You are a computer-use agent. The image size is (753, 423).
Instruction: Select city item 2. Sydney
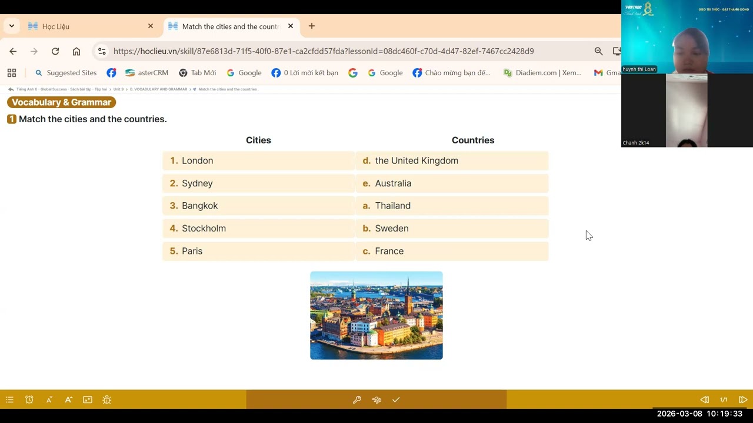coord(259,183)
